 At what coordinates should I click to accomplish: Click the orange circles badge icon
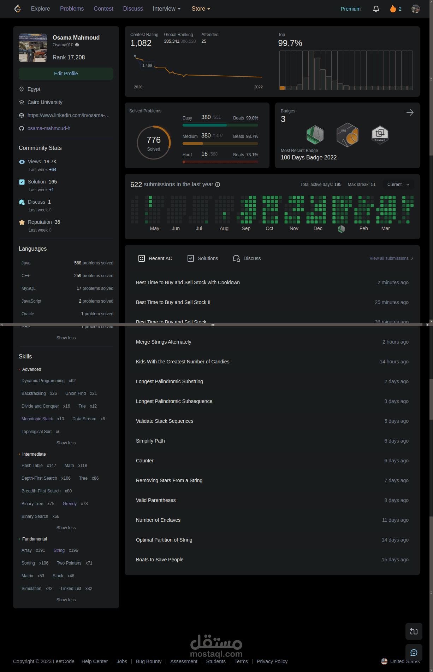[348, 135]
